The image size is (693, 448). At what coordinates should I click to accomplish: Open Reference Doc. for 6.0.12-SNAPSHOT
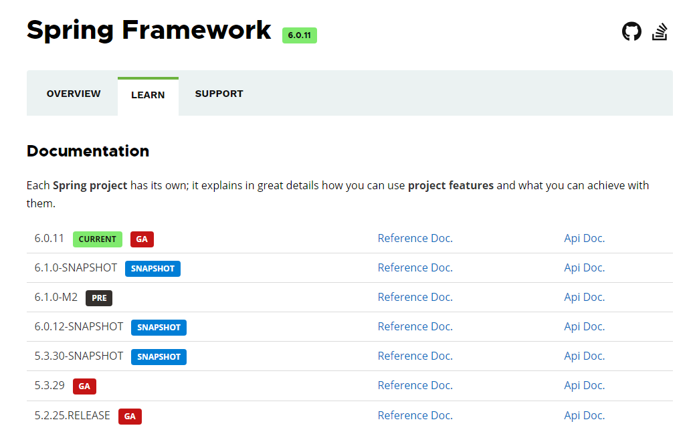[x=415, y=326]
